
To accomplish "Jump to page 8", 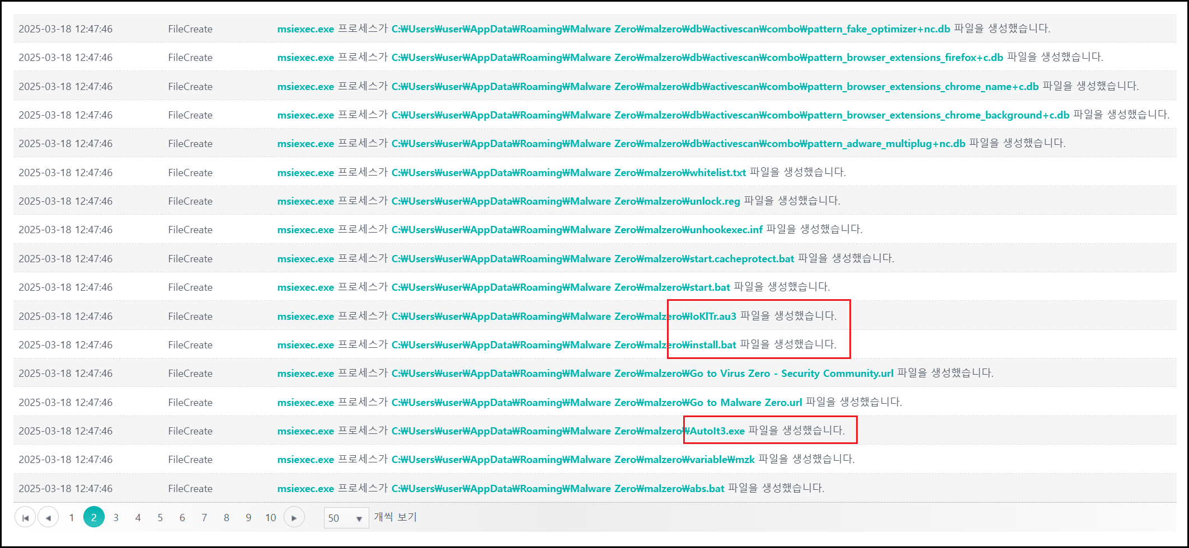I will click(x=227, y=517).
